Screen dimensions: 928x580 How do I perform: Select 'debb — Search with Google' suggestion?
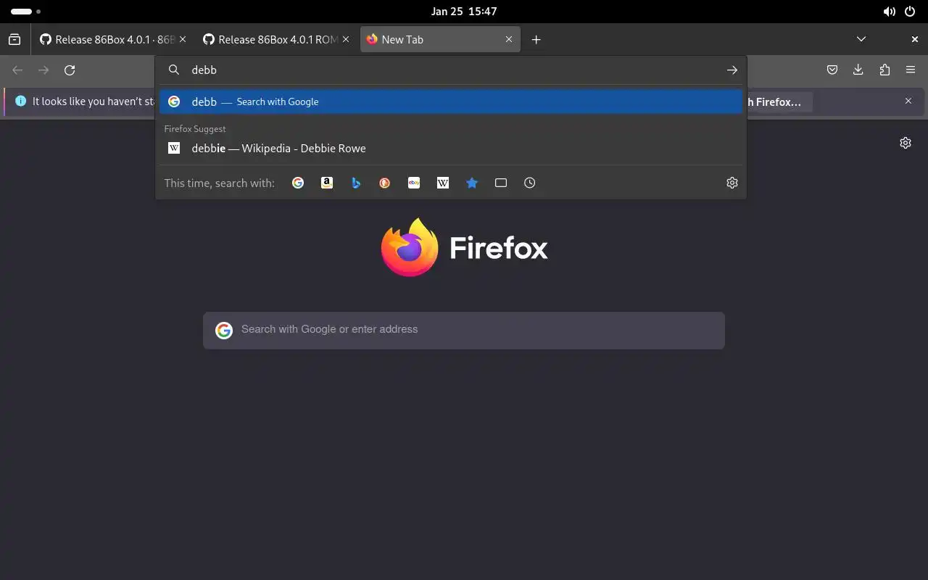(x=451, y=101)
